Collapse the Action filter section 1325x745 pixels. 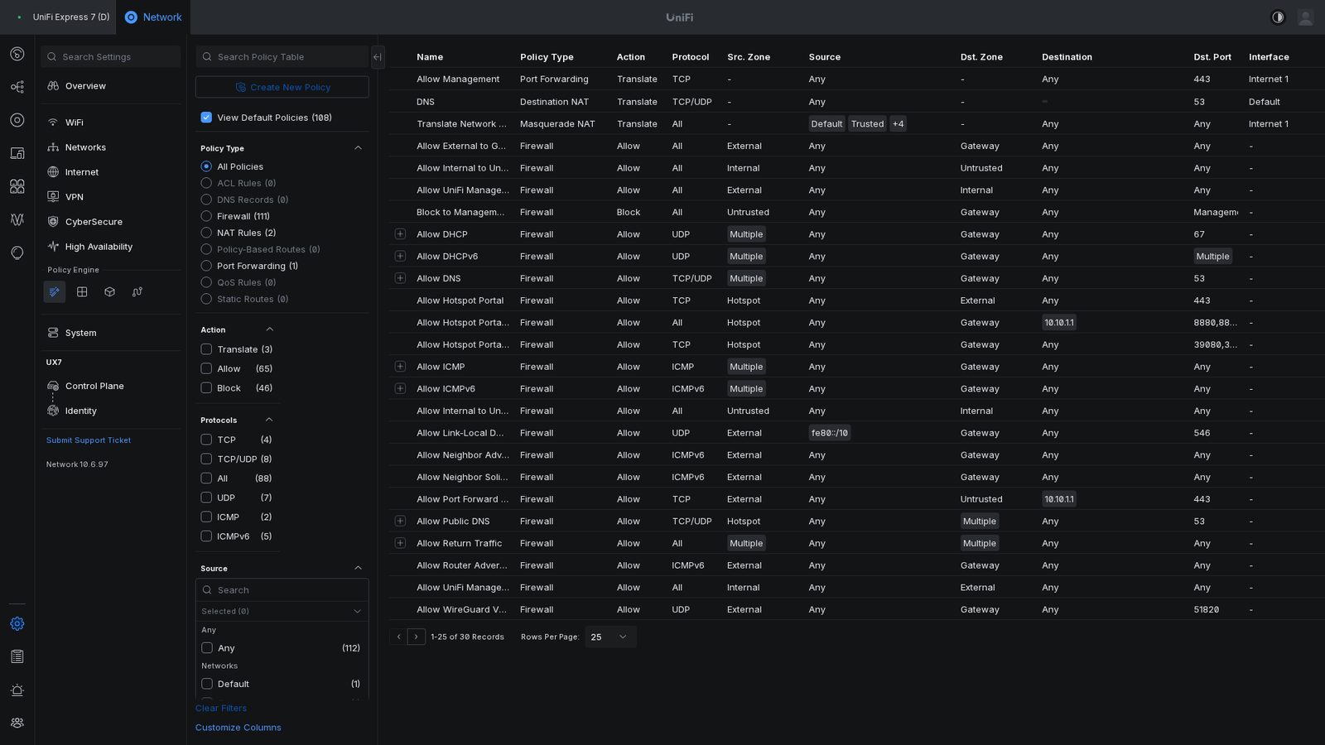click(269, 329)
